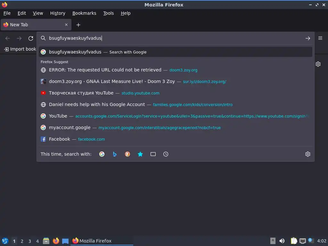The image size is (328, 246).
Task: Choose 'Search with Google' suggestion row
Action: click(175, 52)
